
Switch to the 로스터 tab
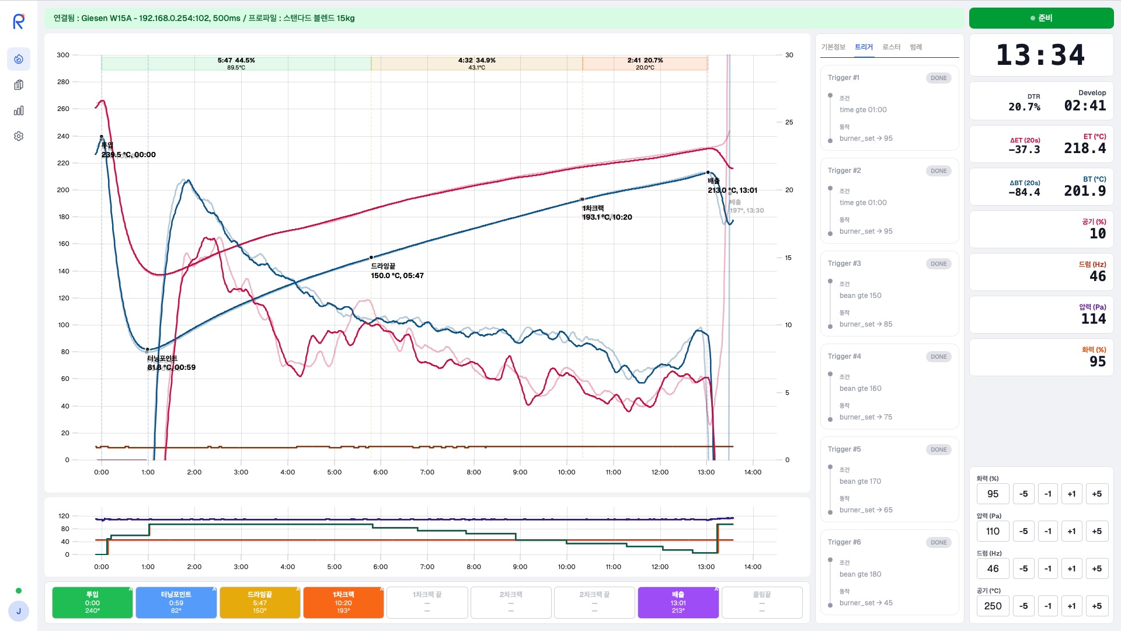pos(891,47)
